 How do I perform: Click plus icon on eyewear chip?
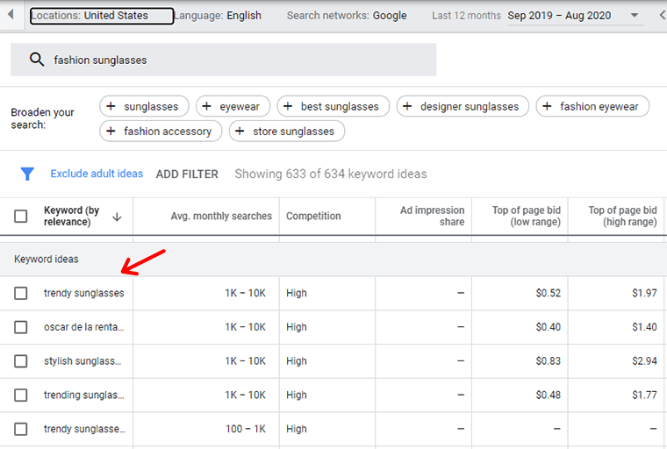[x=207, y=106]
